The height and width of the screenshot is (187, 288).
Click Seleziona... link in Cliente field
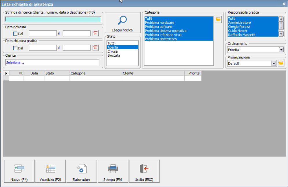pos(15,62)
